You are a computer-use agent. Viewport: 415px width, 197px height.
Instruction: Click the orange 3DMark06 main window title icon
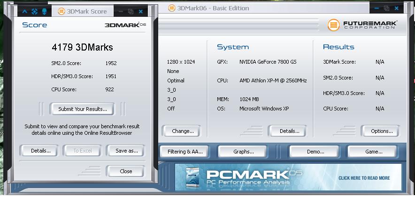click(171, 8)
